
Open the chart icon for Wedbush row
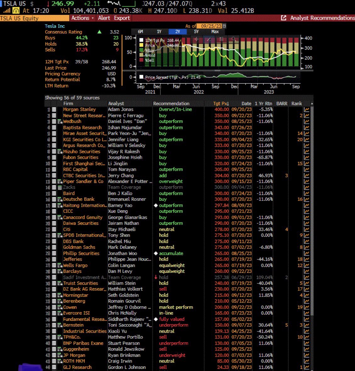(x=306, y=121)
